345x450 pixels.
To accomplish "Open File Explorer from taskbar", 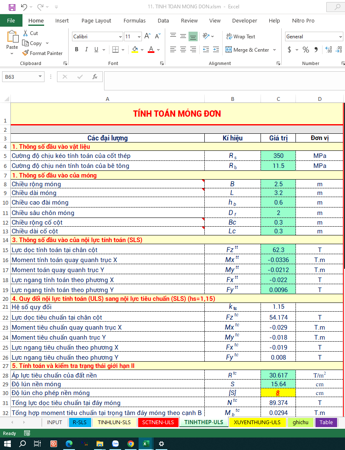I will click(x=100, y=444).
